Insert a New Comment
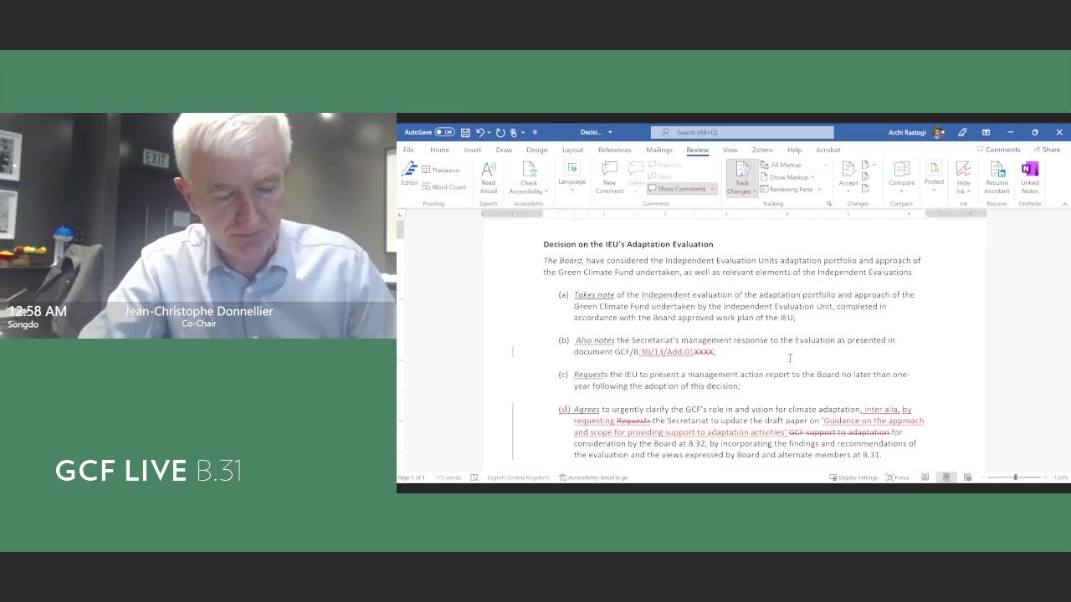 609,177
